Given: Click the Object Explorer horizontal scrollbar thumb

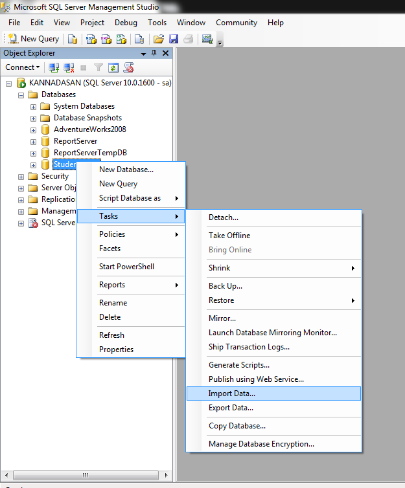Looking at the screenshot, I should click(86, 475).
